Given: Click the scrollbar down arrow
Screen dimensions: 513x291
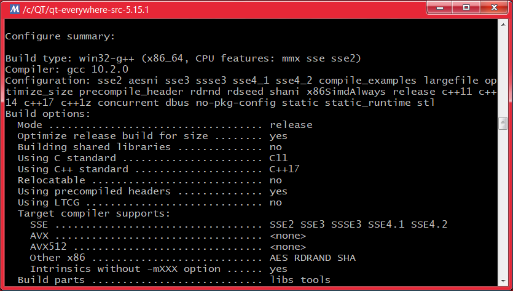Looking at the screenshot, I should pos(502,281).
